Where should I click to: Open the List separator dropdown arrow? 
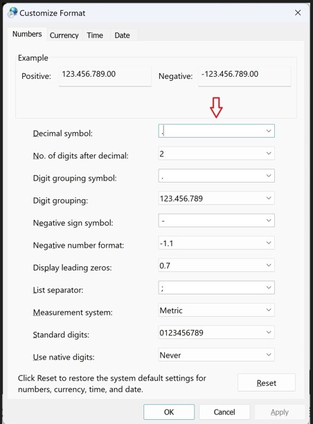coord(269,288)
